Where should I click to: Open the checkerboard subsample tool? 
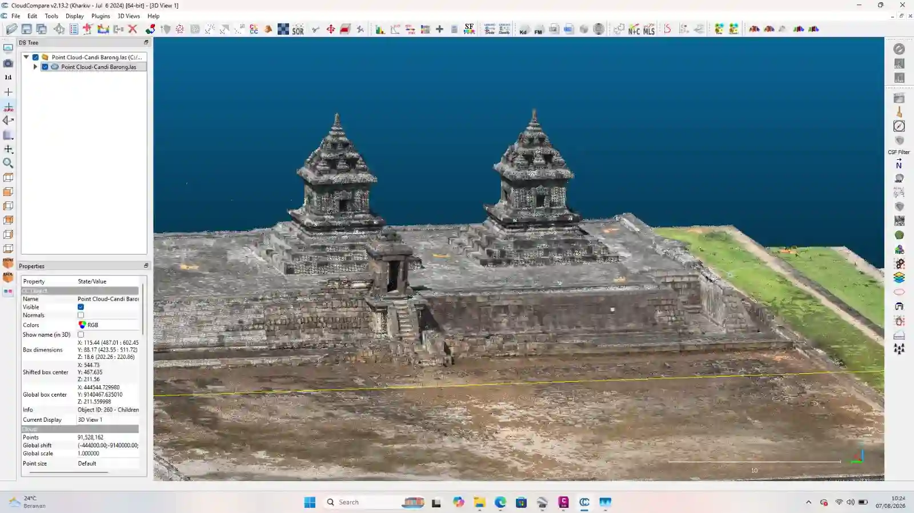pyautogui.click(x=283, y=29)
